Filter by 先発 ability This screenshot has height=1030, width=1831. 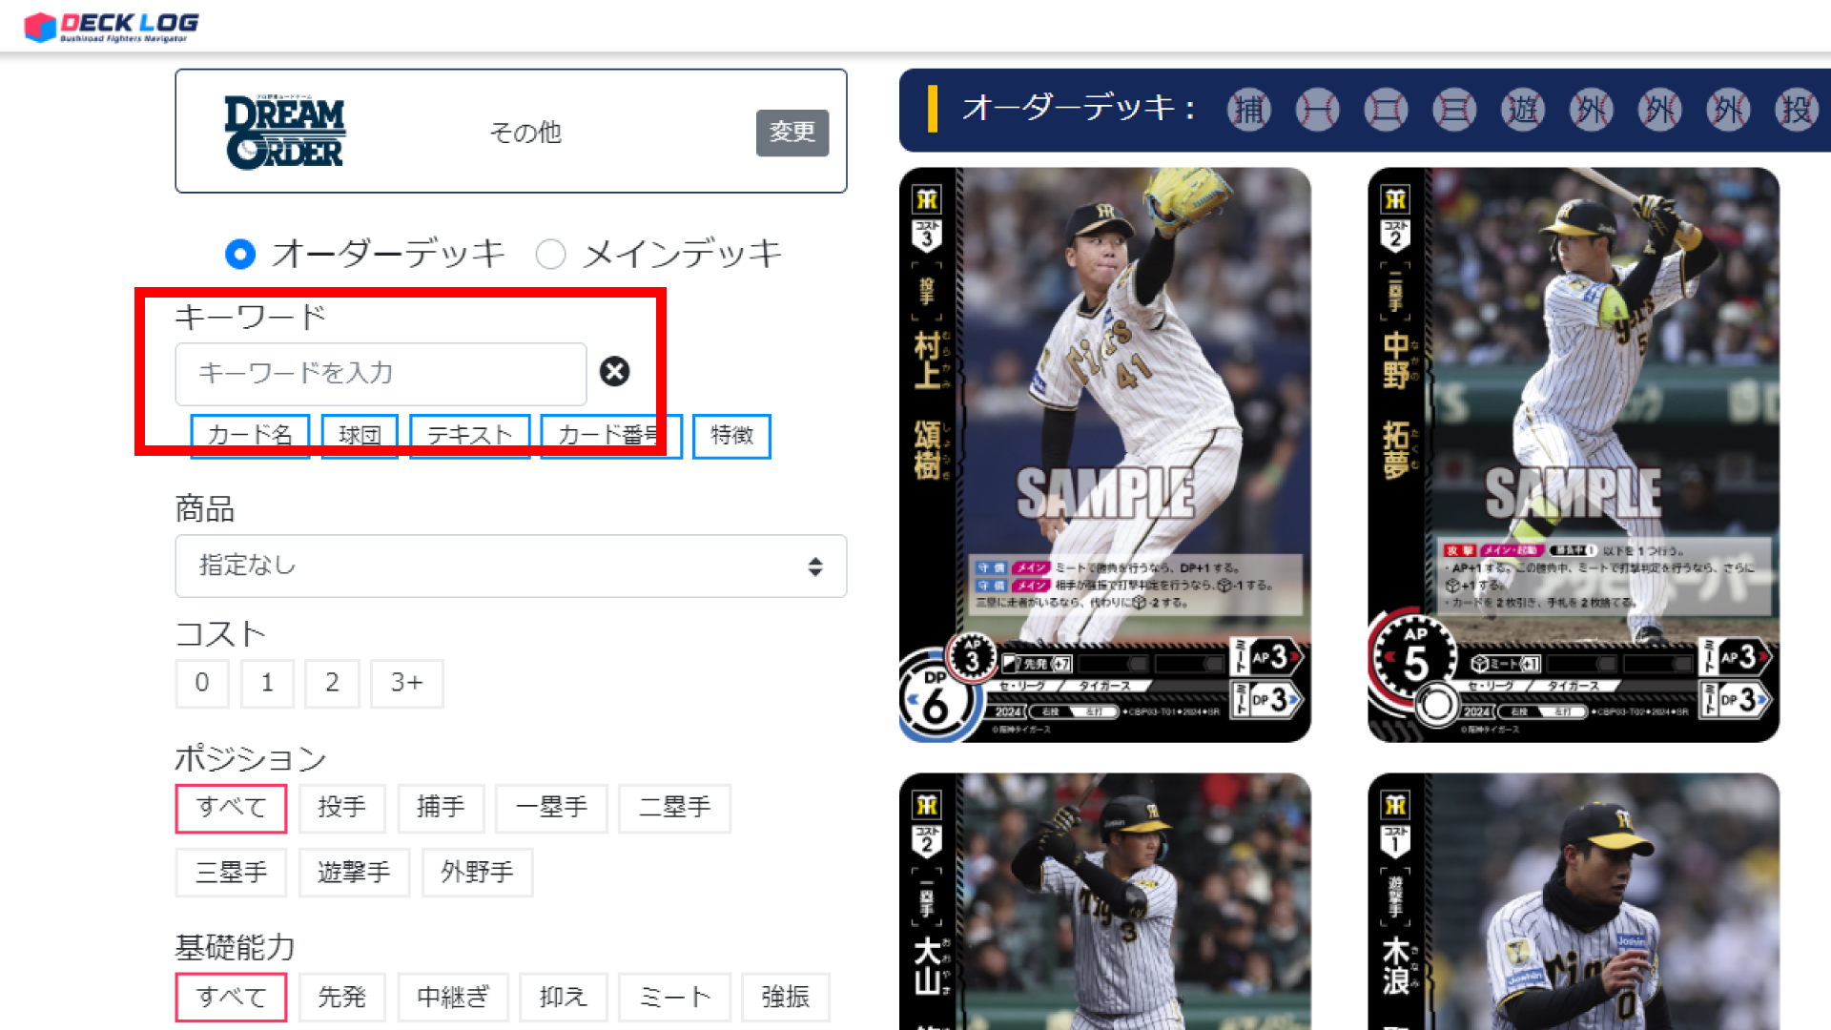point(341,998)
